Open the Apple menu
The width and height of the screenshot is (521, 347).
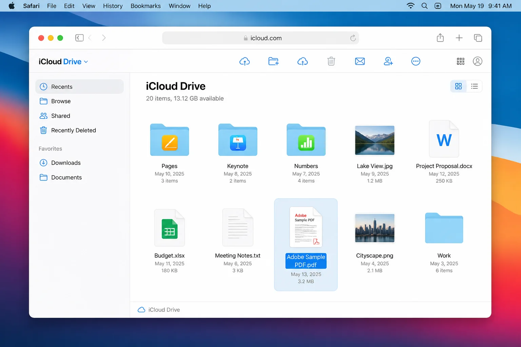[12, 6]
